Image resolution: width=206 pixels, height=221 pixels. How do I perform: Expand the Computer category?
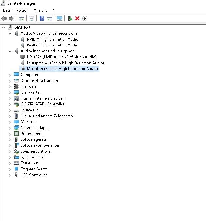[10, 75]
